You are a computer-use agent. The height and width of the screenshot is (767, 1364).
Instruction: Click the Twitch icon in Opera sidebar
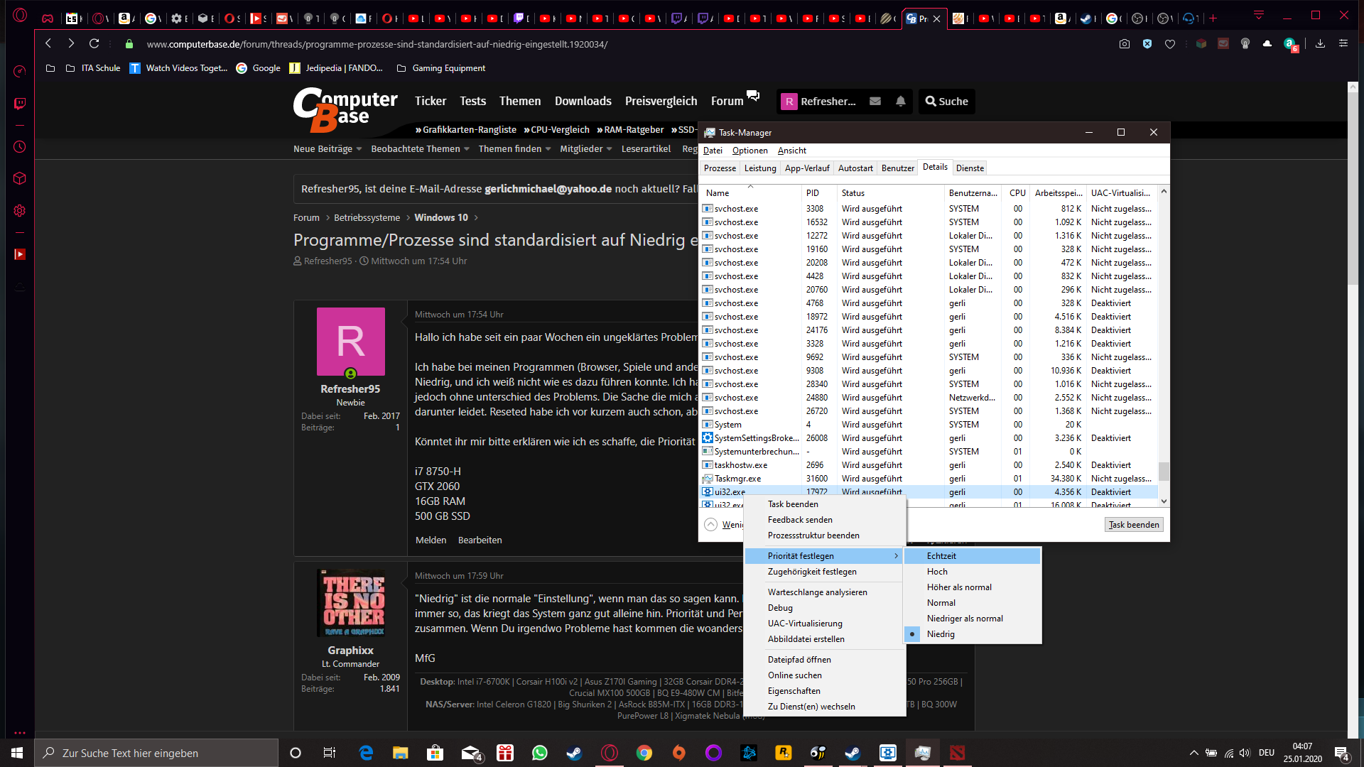coord(19,104)
